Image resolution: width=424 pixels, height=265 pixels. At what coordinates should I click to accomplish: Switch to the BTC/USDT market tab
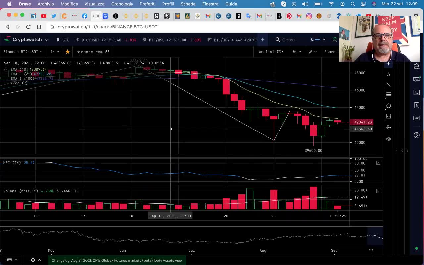tap(106, 40)
